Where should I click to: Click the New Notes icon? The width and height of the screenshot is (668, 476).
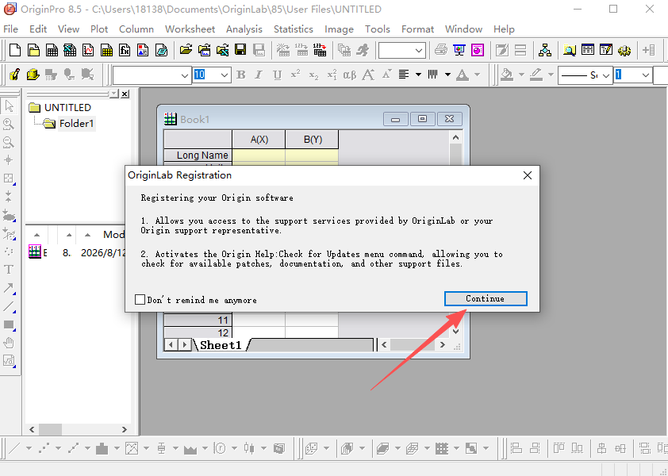(x=161, y=50)
